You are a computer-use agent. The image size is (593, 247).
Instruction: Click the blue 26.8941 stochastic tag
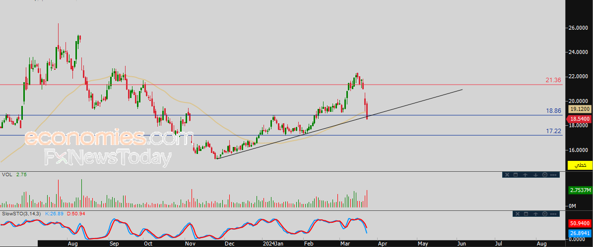(580, 234)
